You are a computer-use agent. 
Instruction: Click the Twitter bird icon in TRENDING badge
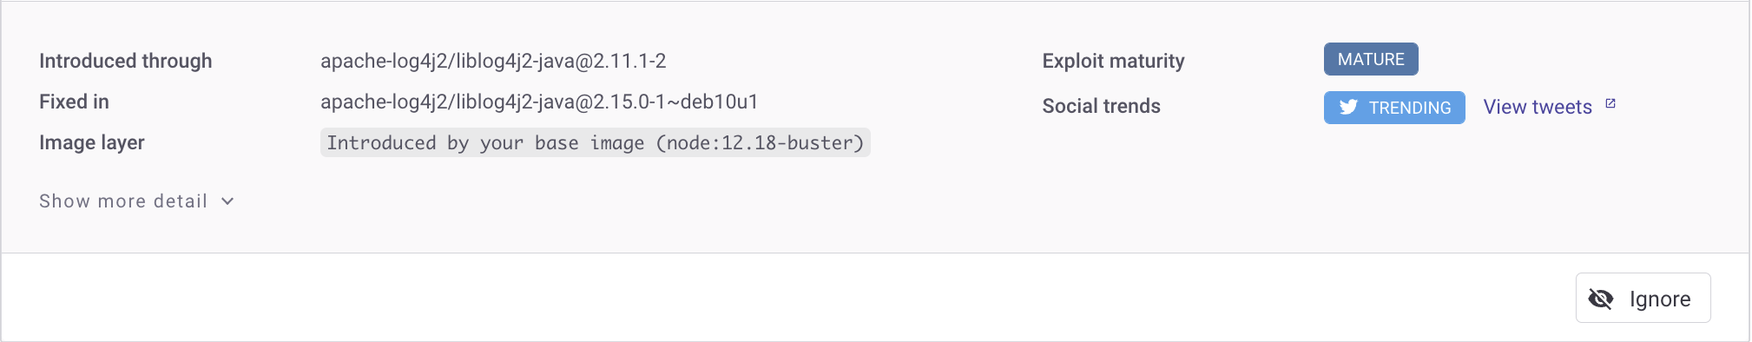click(1348, 108)
